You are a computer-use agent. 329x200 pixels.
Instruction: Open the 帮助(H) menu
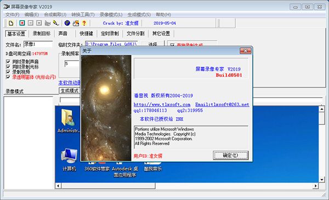[x=163, y=15]
